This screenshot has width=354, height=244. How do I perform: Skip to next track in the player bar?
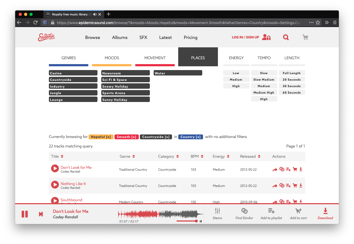click(41, 214)
